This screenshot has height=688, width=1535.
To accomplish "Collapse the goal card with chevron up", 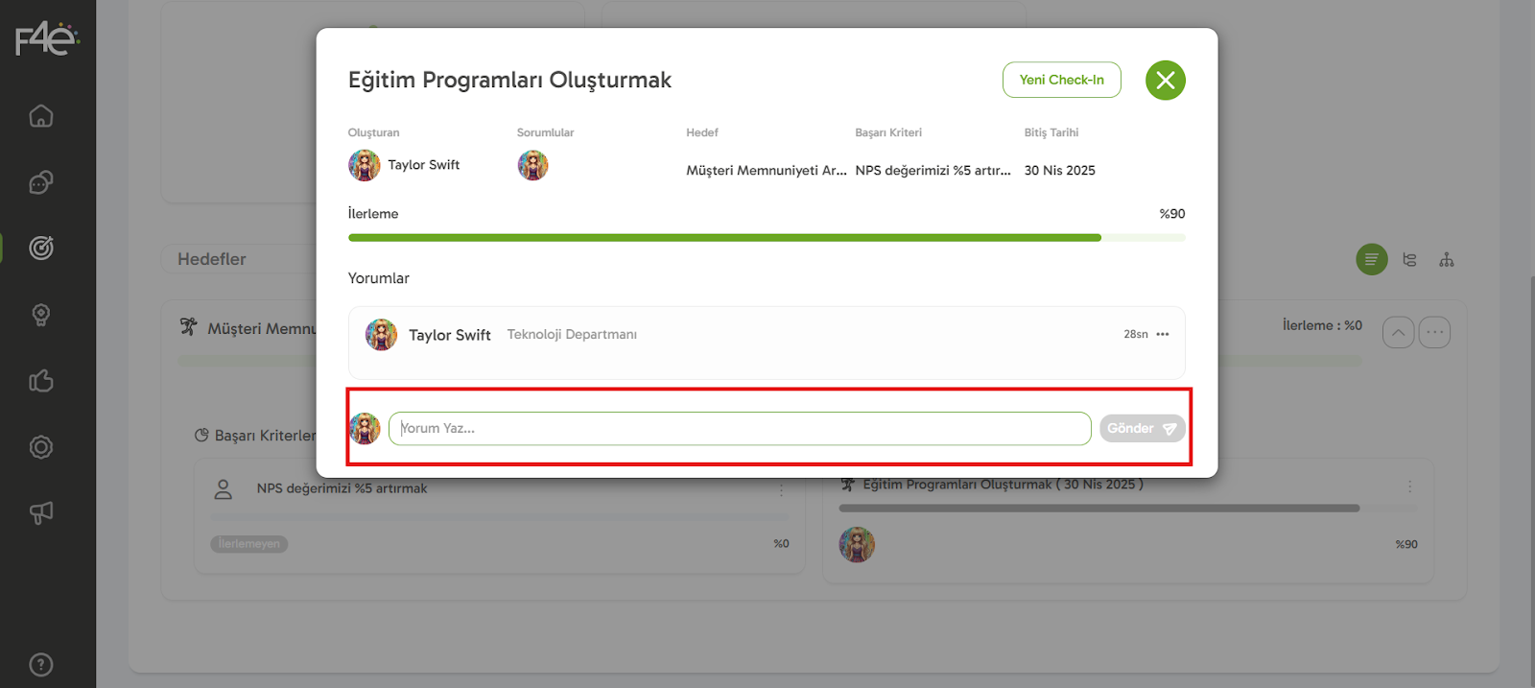I will pos(1398,333).
